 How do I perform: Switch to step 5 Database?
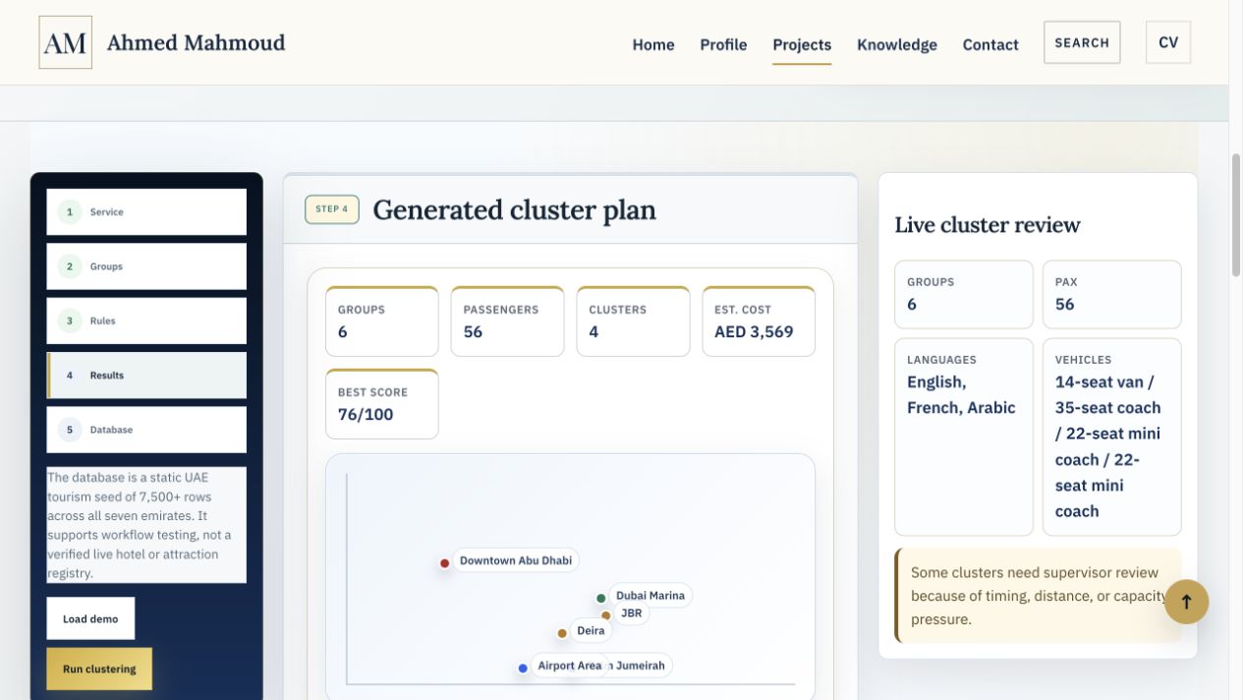[x=146, y=430]
